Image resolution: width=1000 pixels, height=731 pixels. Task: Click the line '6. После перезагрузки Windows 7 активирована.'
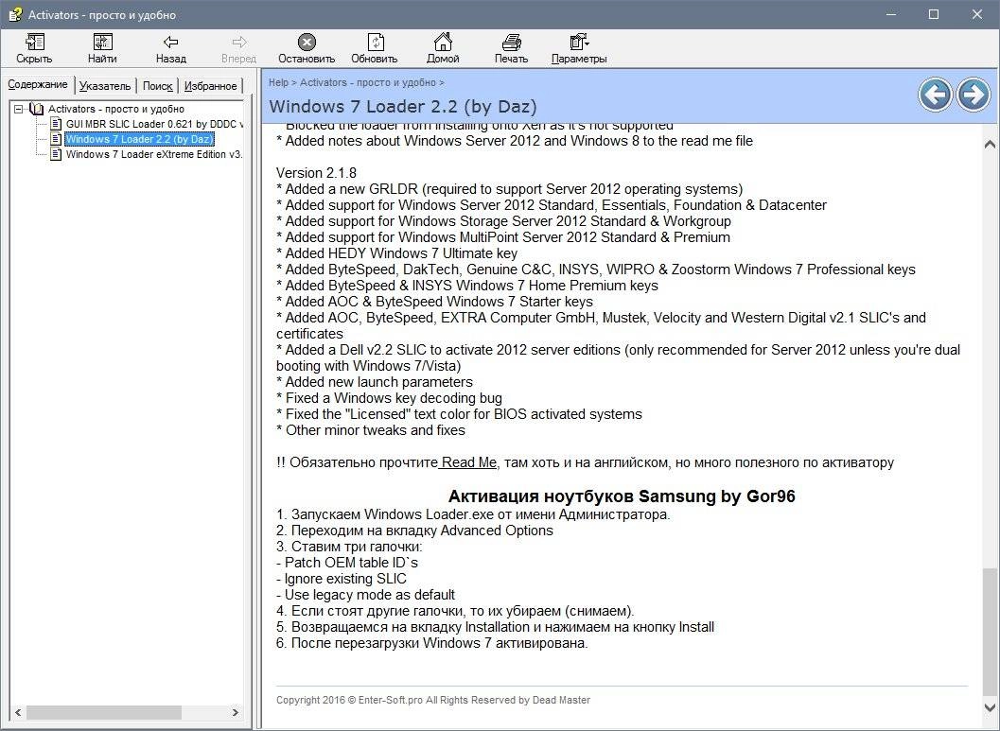click(x=431, y=643)
